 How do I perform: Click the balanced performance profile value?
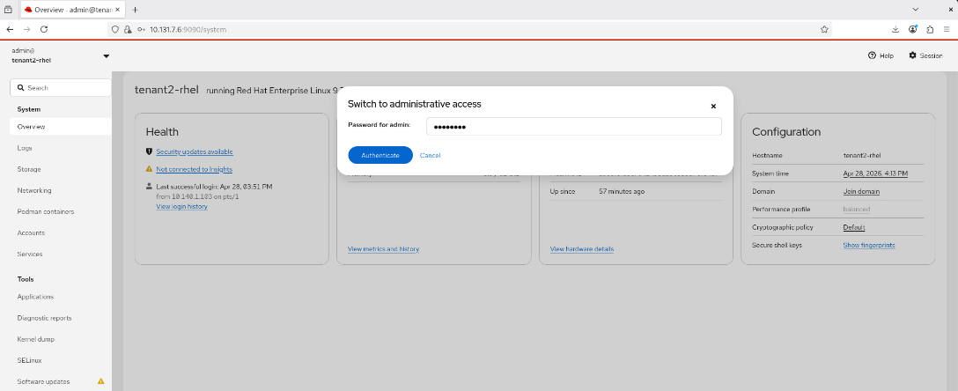click(x=857, y=210)
